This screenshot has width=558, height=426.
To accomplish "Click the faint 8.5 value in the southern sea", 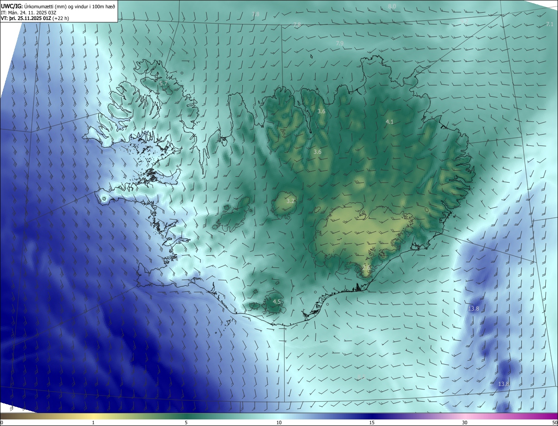I will (x=361, y=377).
